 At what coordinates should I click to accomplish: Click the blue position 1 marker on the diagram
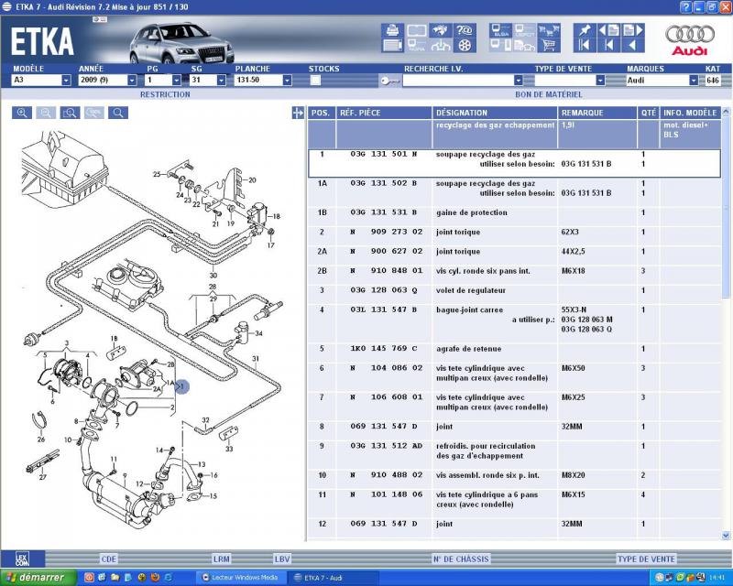pos(181,386)
